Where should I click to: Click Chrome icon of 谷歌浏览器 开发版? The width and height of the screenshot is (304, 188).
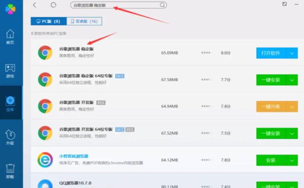click(45, 106)
